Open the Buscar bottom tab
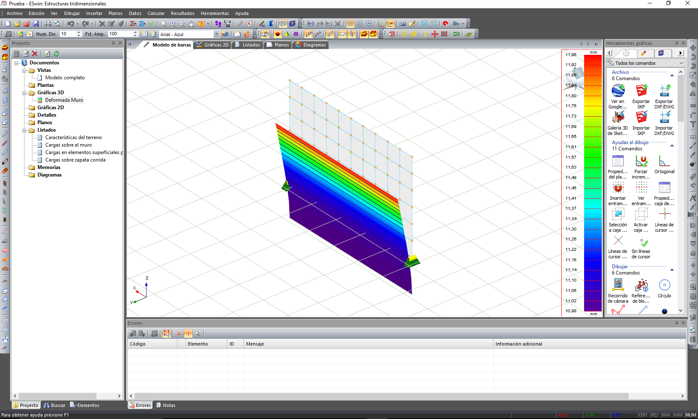The image size is (698, 419). point(54,405)
